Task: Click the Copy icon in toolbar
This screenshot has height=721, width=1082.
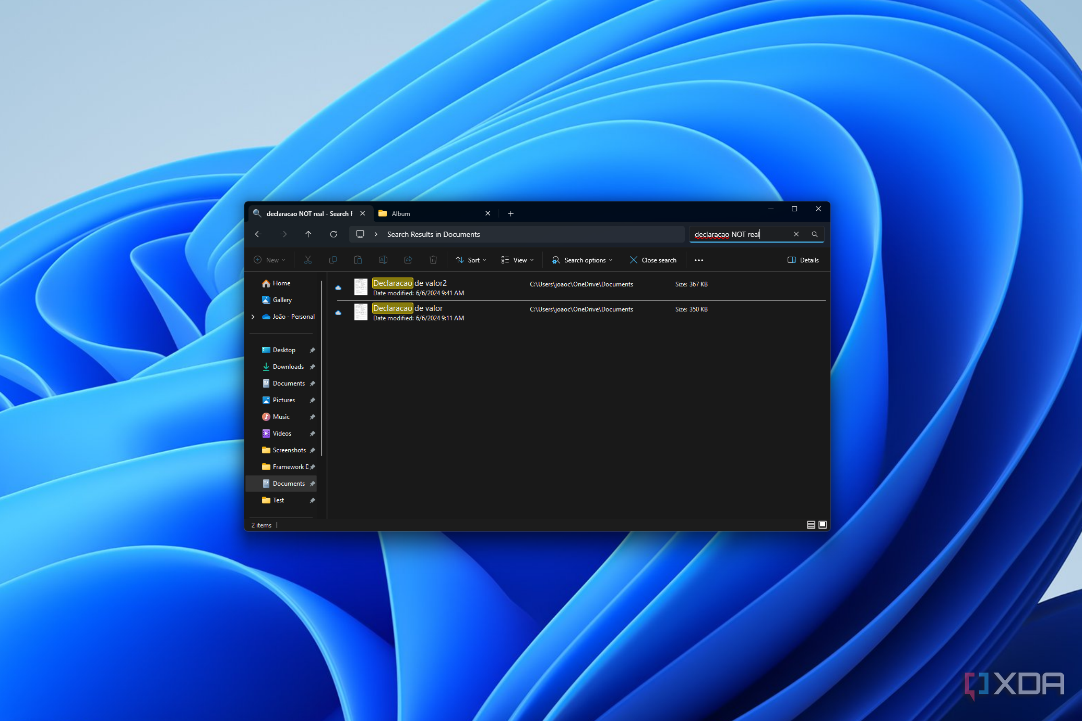Action: tap(333, 260)
